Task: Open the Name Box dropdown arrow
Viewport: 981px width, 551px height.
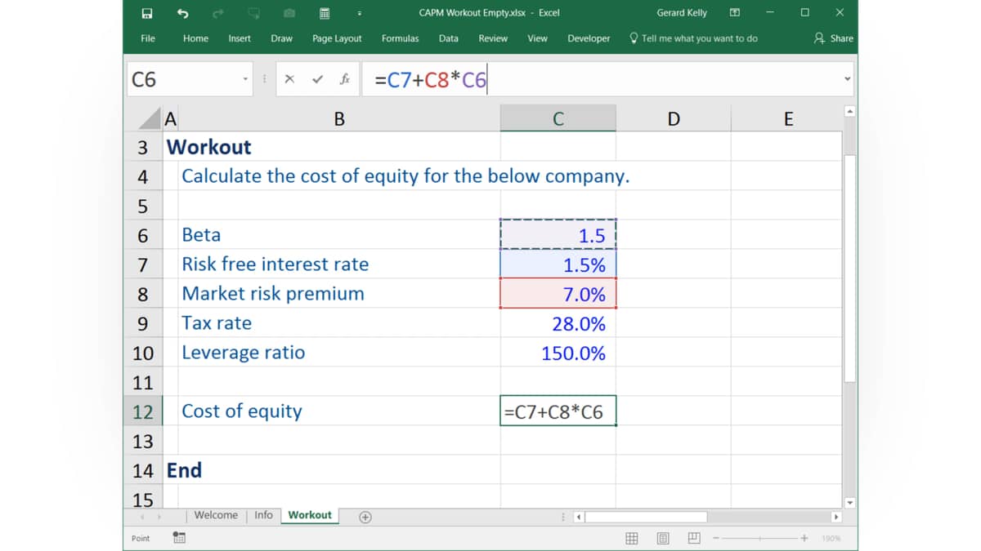Action: [x=245, y=79]
